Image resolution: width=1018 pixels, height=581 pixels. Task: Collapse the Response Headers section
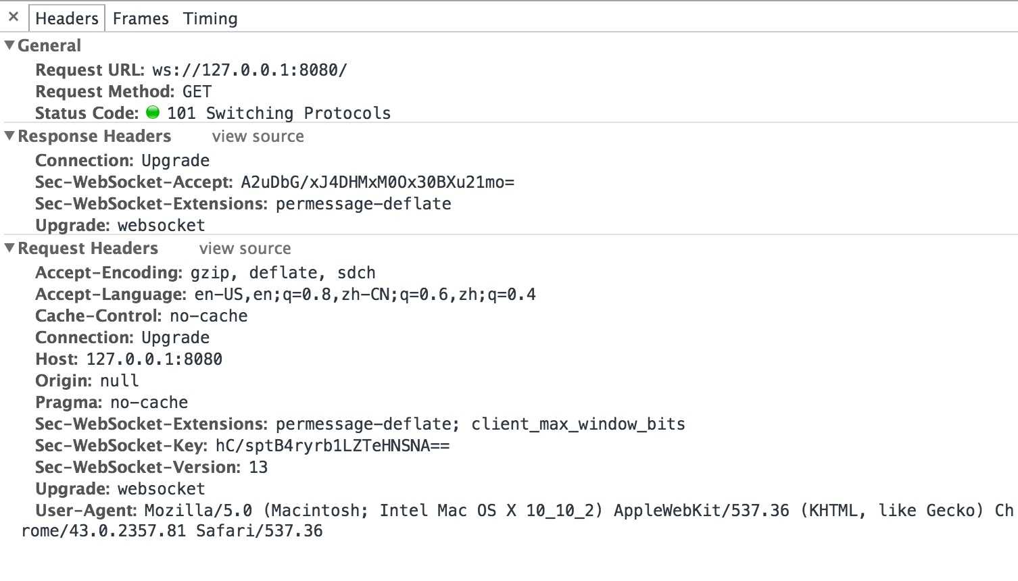(9, 136)
